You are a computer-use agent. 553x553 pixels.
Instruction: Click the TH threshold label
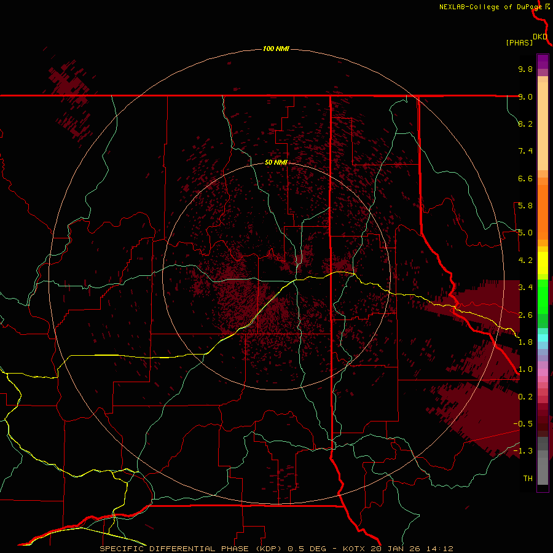pos(528,479)
